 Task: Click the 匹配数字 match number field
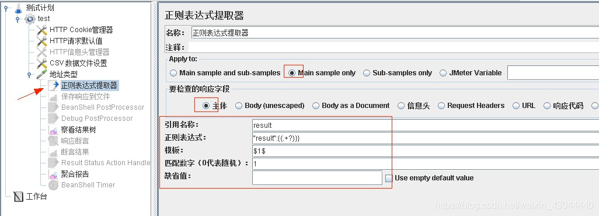426,164
